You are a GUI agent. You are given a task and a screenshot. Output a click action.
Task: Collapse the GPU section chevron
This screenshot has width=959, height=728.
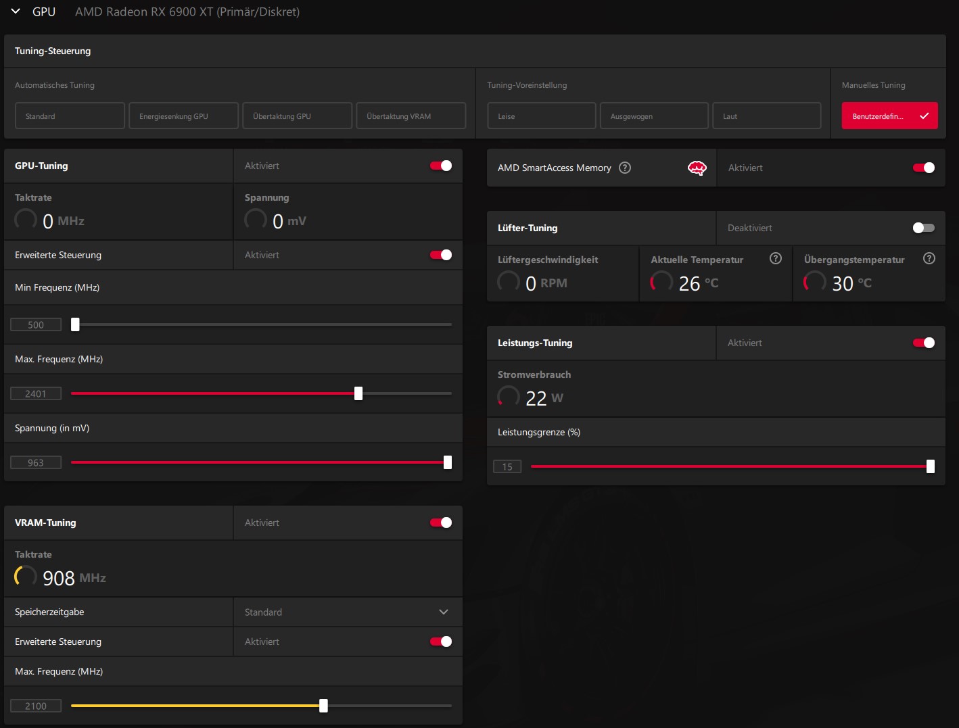coord(16,11)
